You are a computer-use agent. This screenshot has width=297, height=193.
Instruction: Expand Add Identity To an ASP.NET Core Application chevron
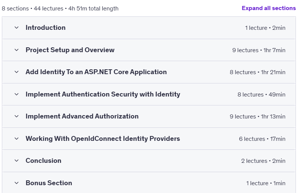(16, 72)
